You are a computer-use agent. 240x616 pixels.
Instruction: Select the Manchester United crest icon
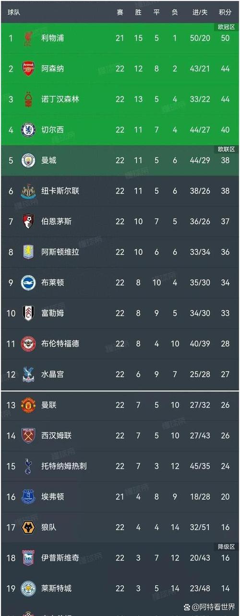pyautogui.click(x=28, y=405)
